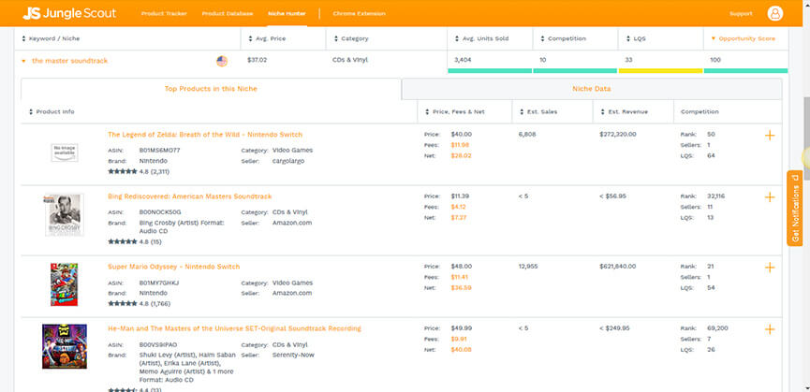Click the Opportunity Score green bar
The height and width of the screenshot is (392, 810).
(746, 71)
